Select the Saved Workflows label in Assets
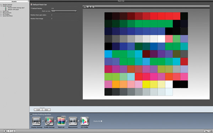This screenshot has height=133, width=213. tap(7, 16)
